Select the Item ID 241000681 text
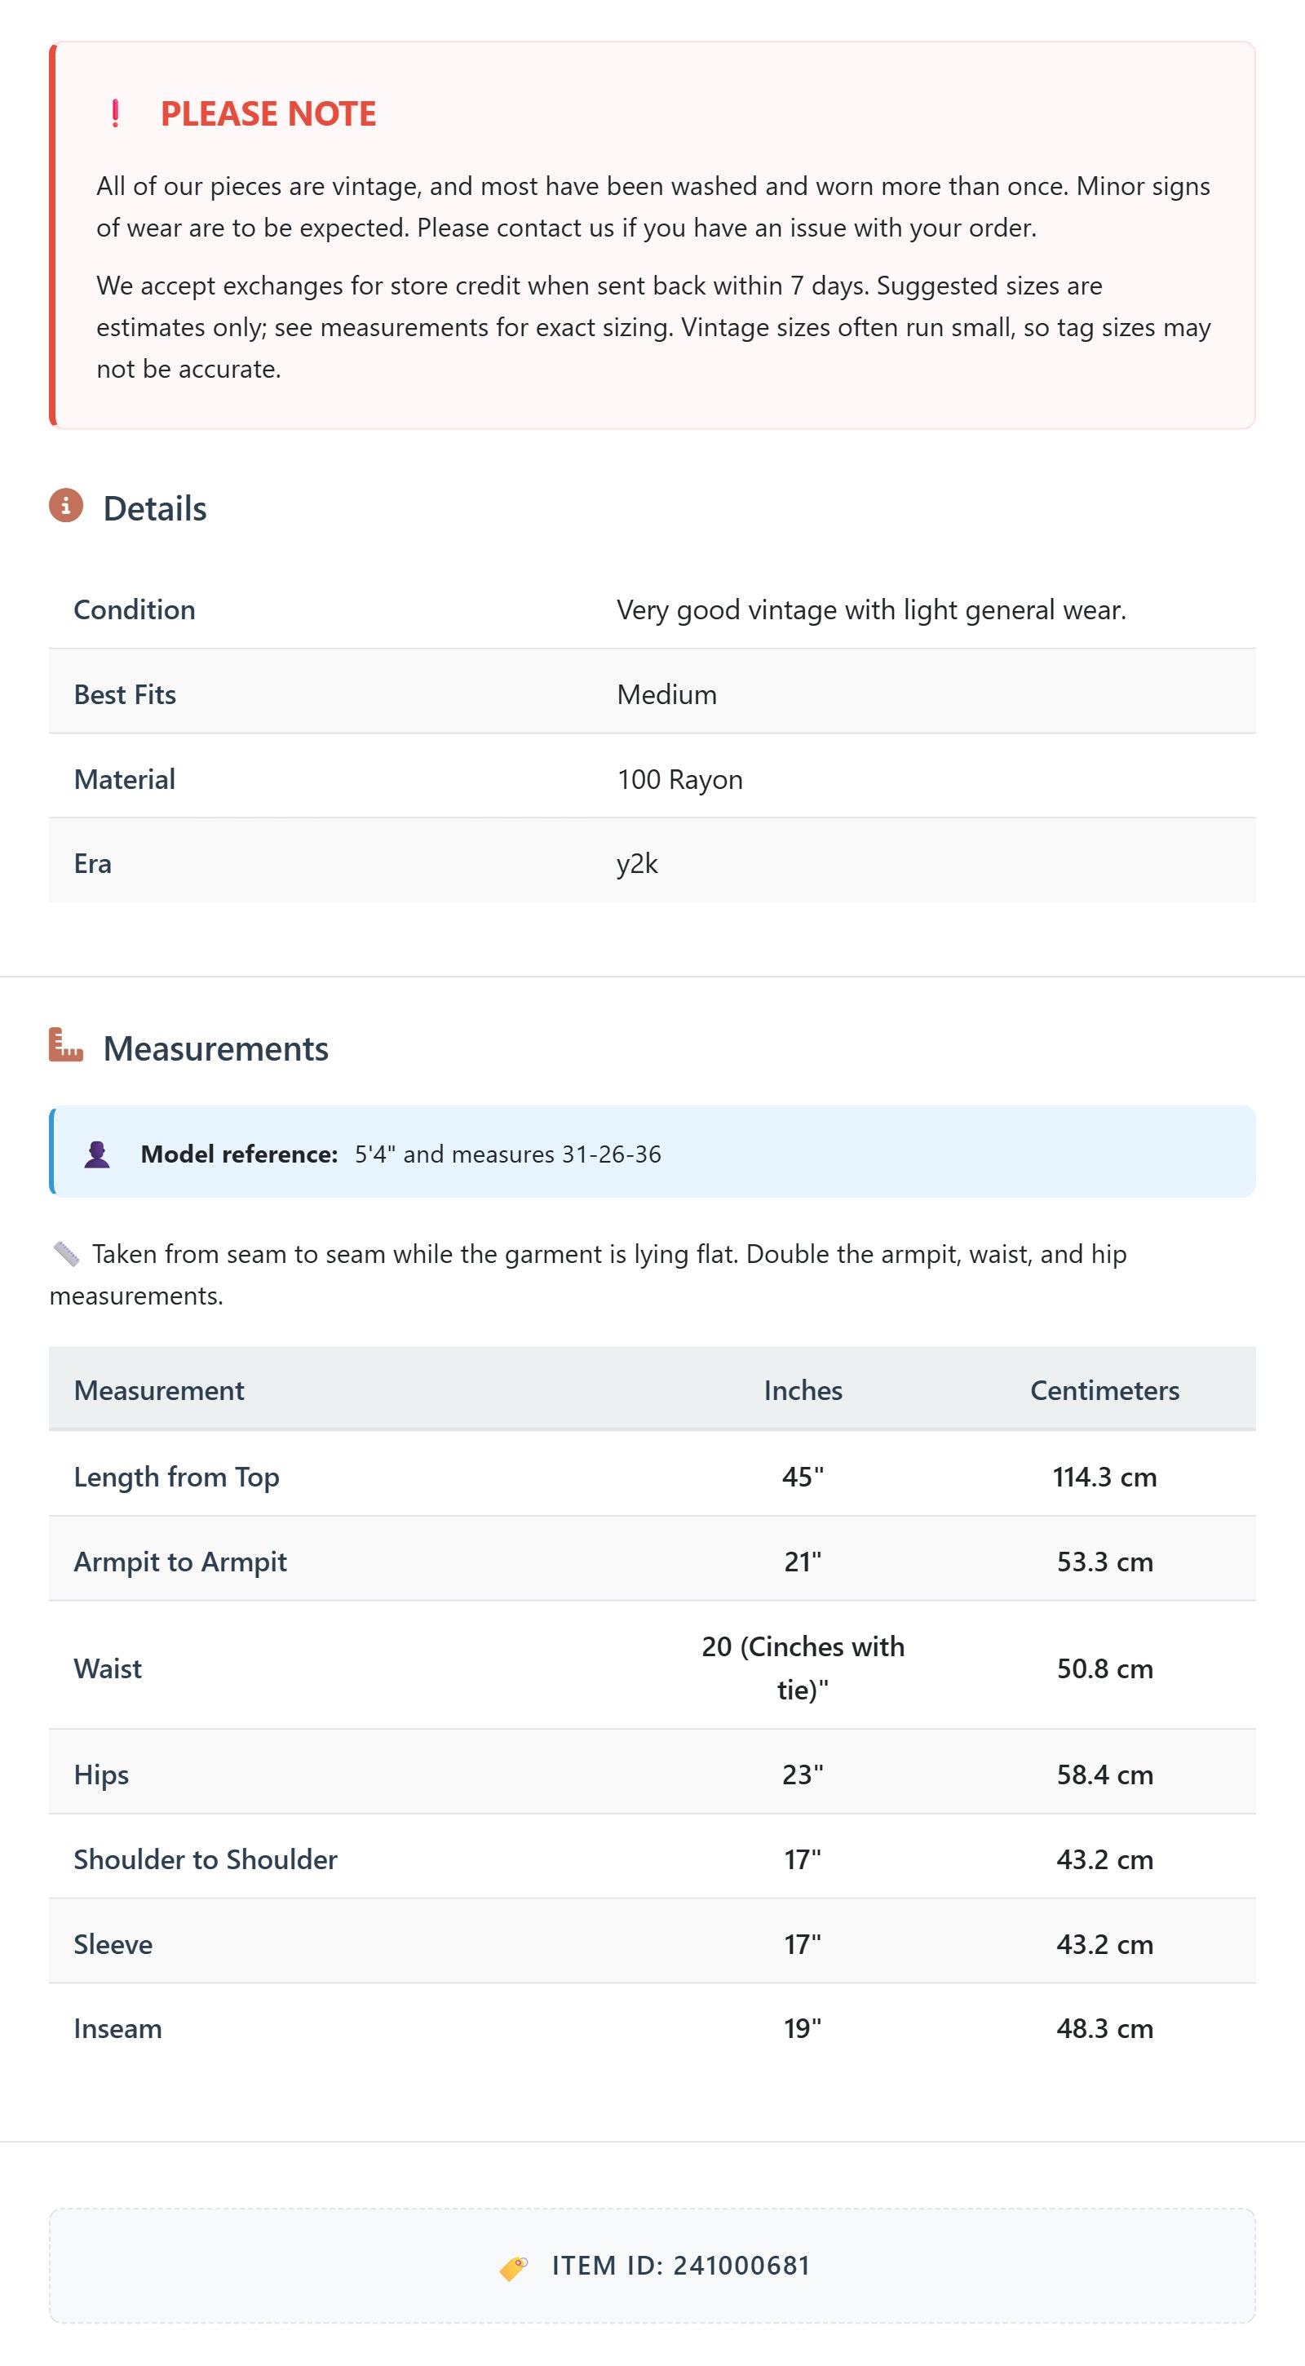Viewport: 1305px width, 2366px height. click(680, 2266)
